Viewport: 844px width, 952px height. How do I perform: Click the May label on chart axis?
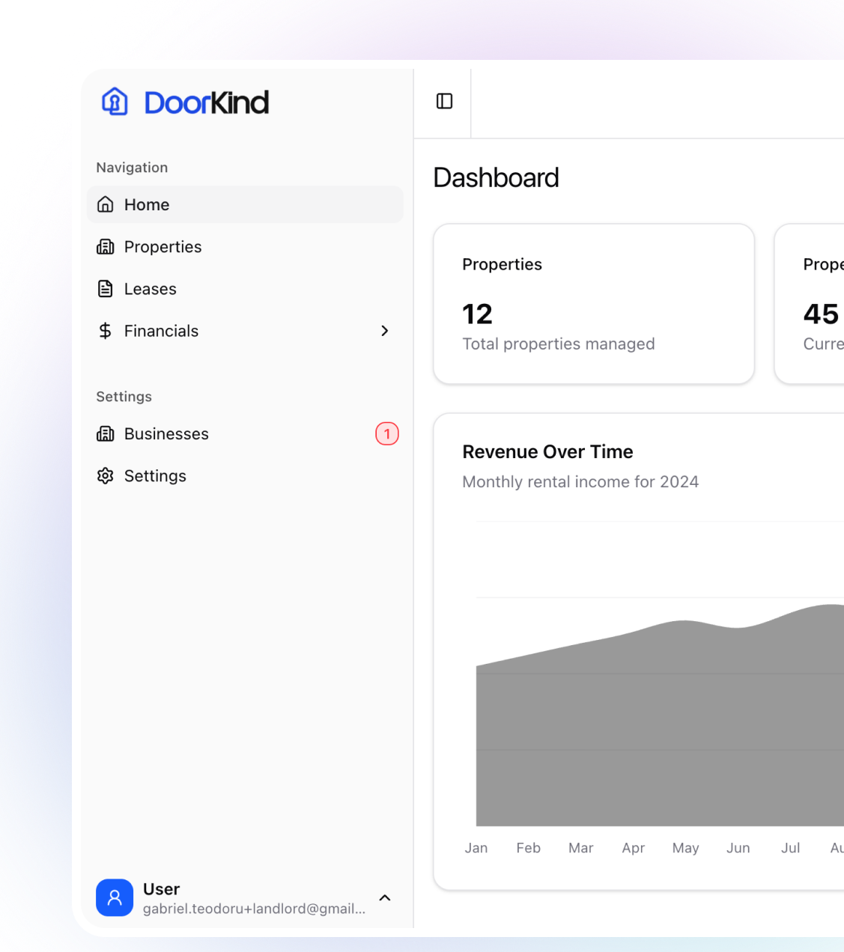[685, 847]
